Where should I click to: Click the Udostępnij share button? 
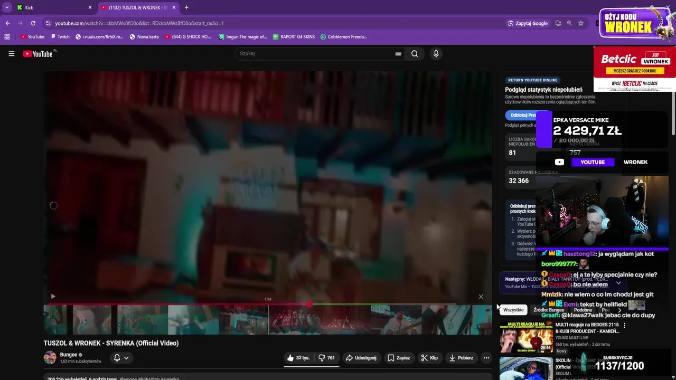tap(361, 358)
